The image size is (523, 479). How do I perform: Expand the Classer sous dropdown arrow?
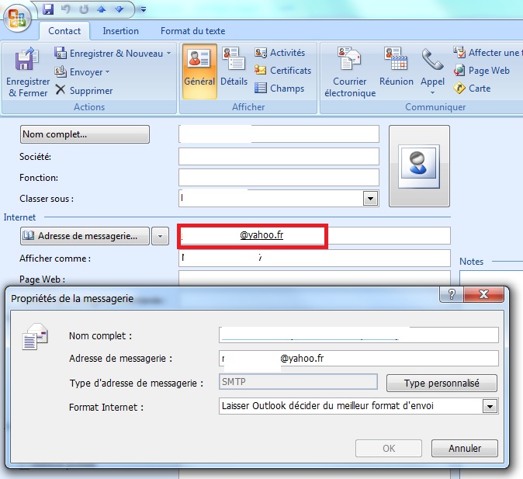370,199
